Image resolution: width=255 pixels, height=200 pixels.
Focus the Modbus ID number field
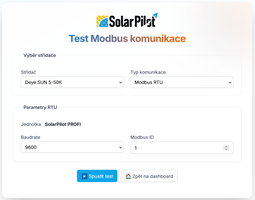coord(176,148)
